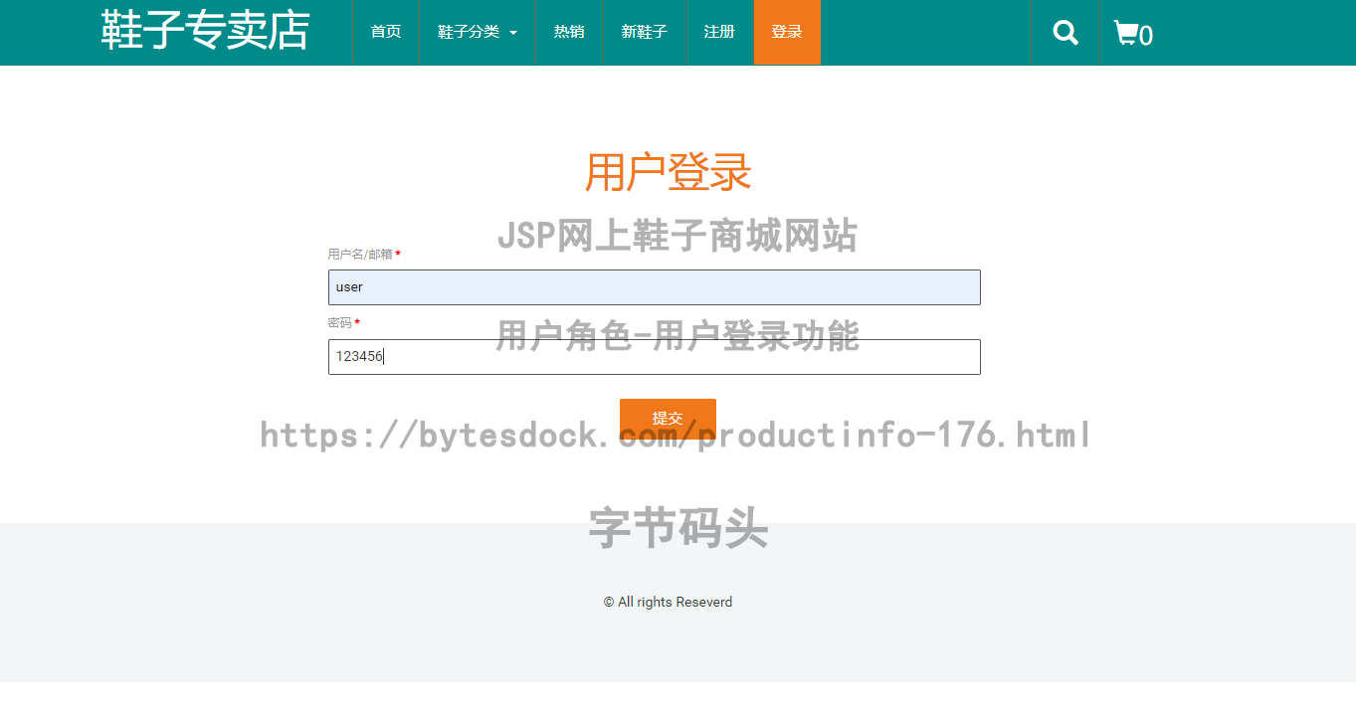The image size is (1356, 717).
Task: Click the red asterisk next to 密码
Action: (x=357, y=323)
